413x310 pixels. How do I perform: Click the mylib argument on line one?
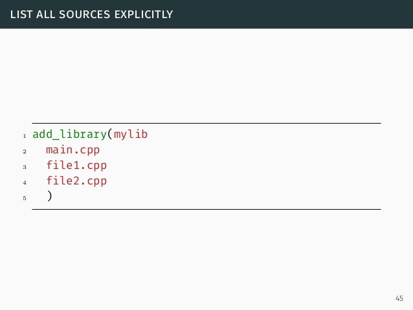(x=131, y=135)
